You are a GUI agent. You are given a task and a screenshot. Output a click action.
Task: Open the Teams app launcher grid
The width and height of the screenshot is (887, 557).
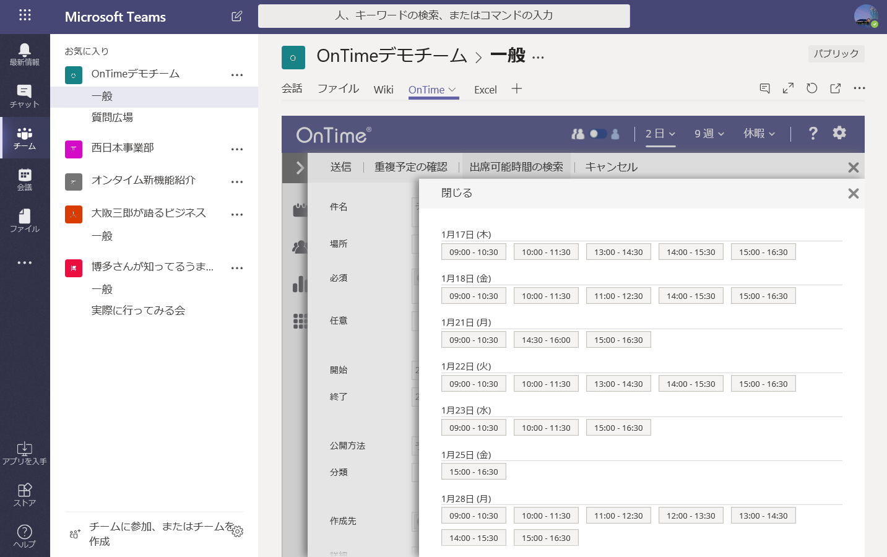[x=25, y=15]
